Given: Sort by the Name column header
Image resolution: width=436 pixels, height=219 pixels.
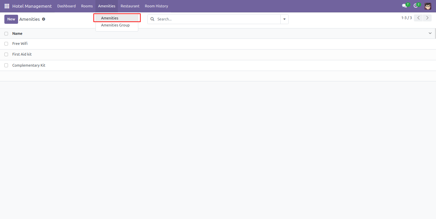Looking at the screenshot, I should coord(17,33).
